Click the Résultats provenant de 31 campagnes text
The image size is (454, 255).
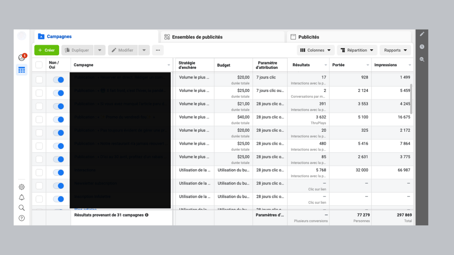[109, 215]
